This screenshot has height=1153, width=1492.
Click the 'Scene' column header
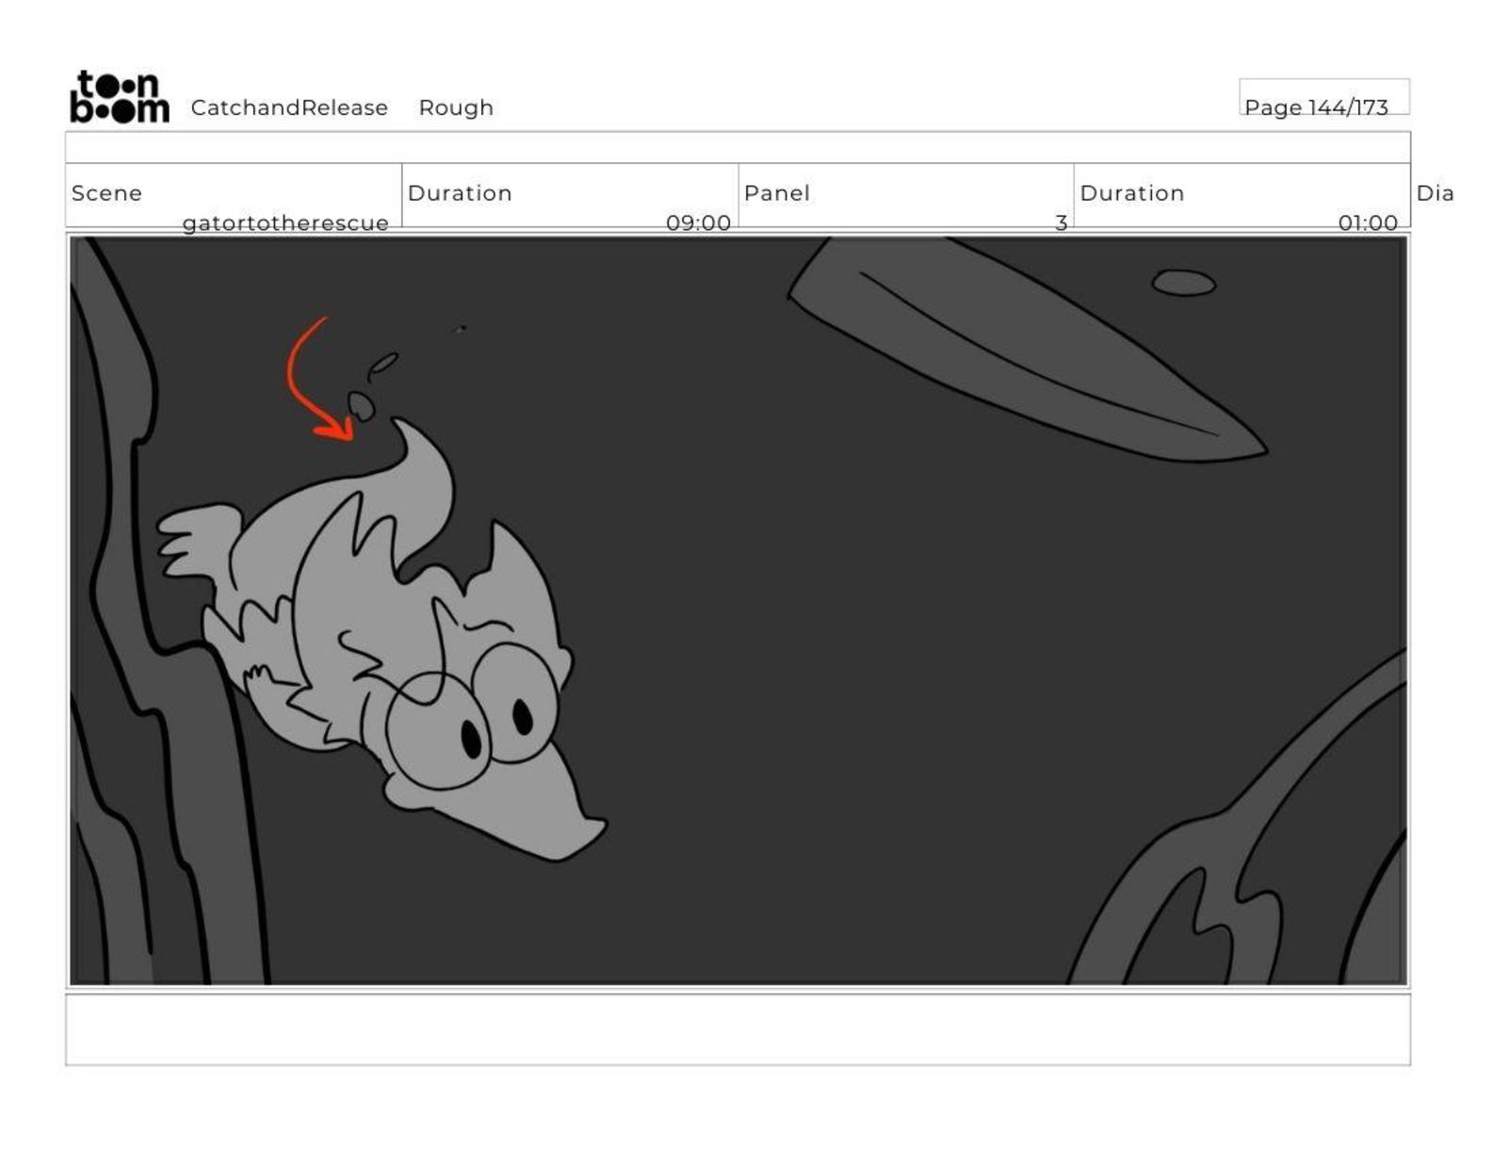106,193
